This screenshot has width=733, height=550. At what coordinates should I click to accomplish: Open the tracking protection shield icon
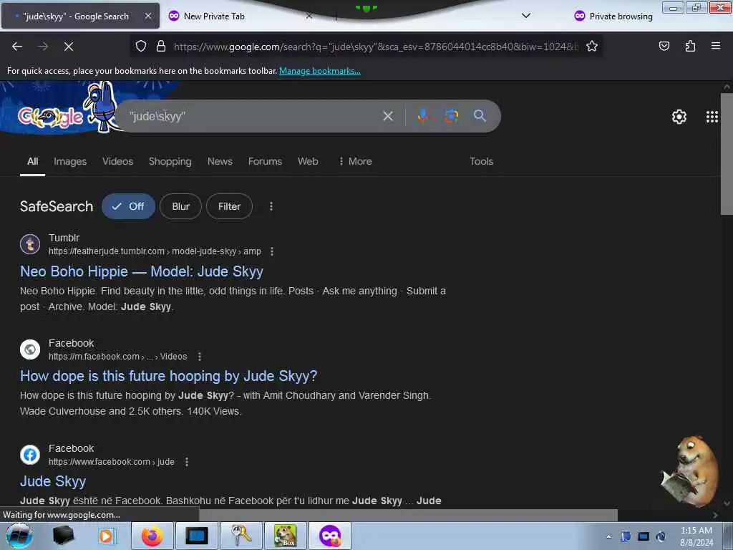tap(141, 47)
